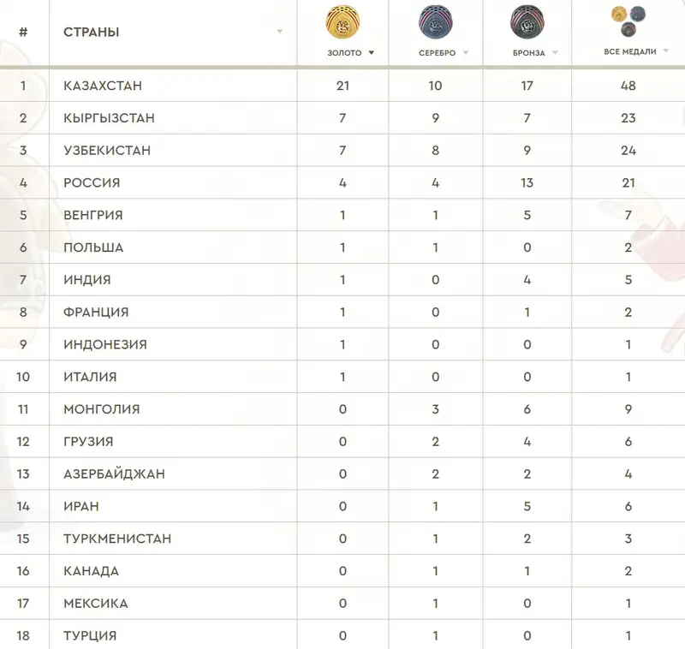Viewport: 685px width, 649px height.
Task: Sort by ЗОЛОТО column arrow
Action: coord(372,53)
